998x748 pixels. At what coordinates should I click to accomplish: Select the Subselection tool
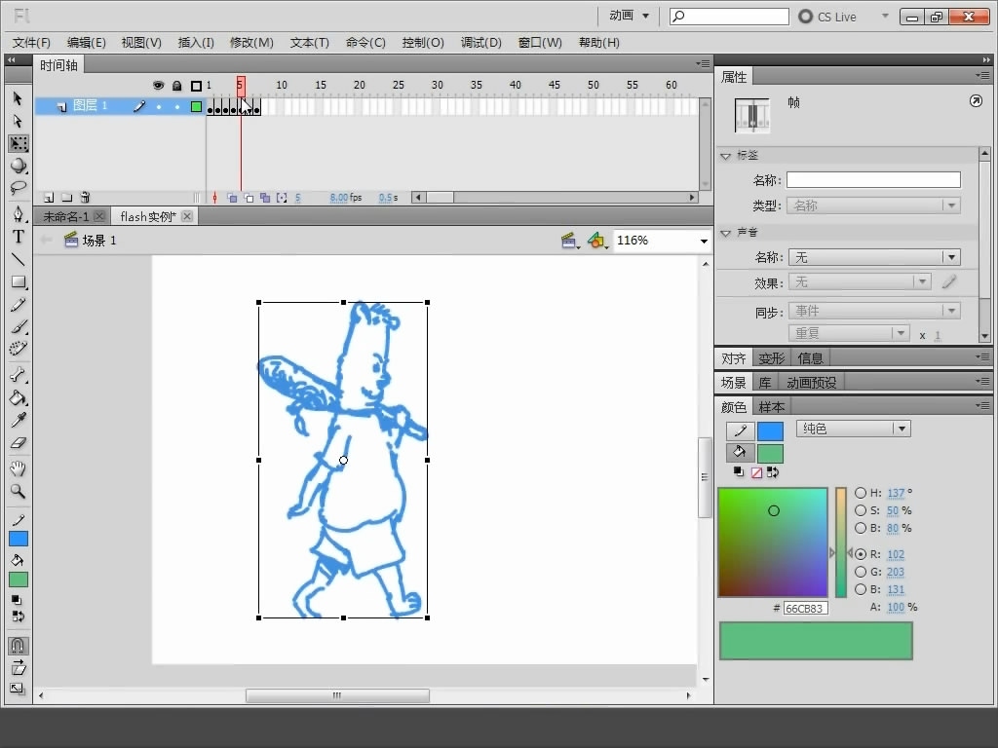(18, 121)
